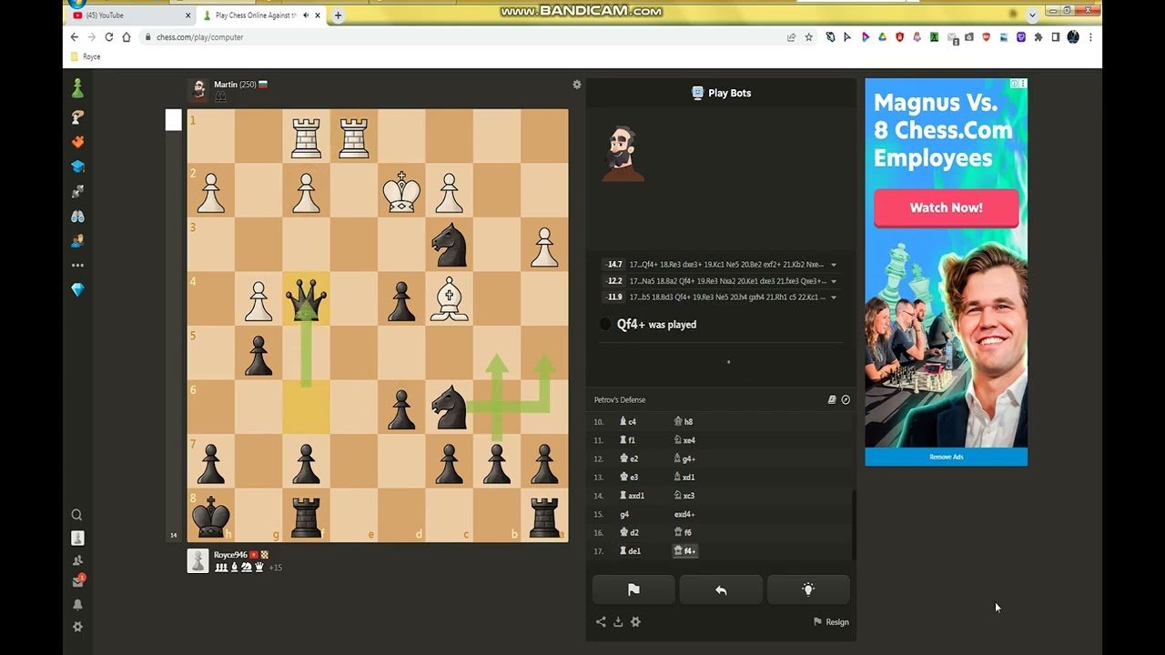Switch to Play Chess Online tab
The height and width of the screenshot is (655, 1165).
coord(262,15)
